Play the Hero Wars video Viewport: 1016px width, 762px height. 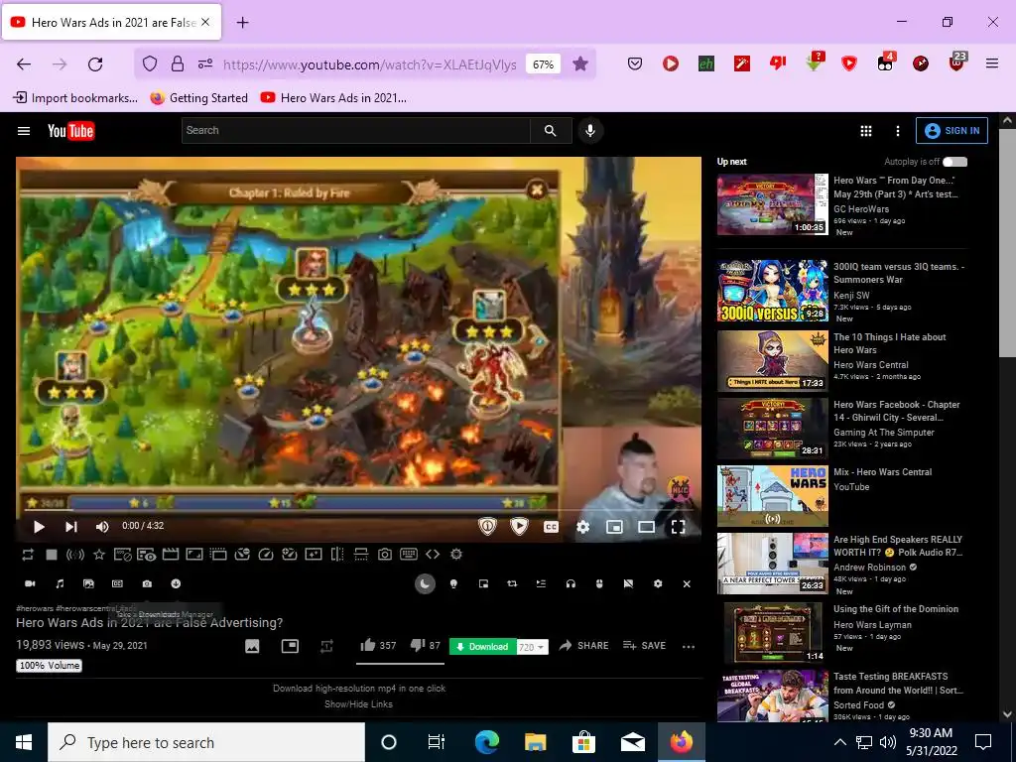[x=39, y=527]
